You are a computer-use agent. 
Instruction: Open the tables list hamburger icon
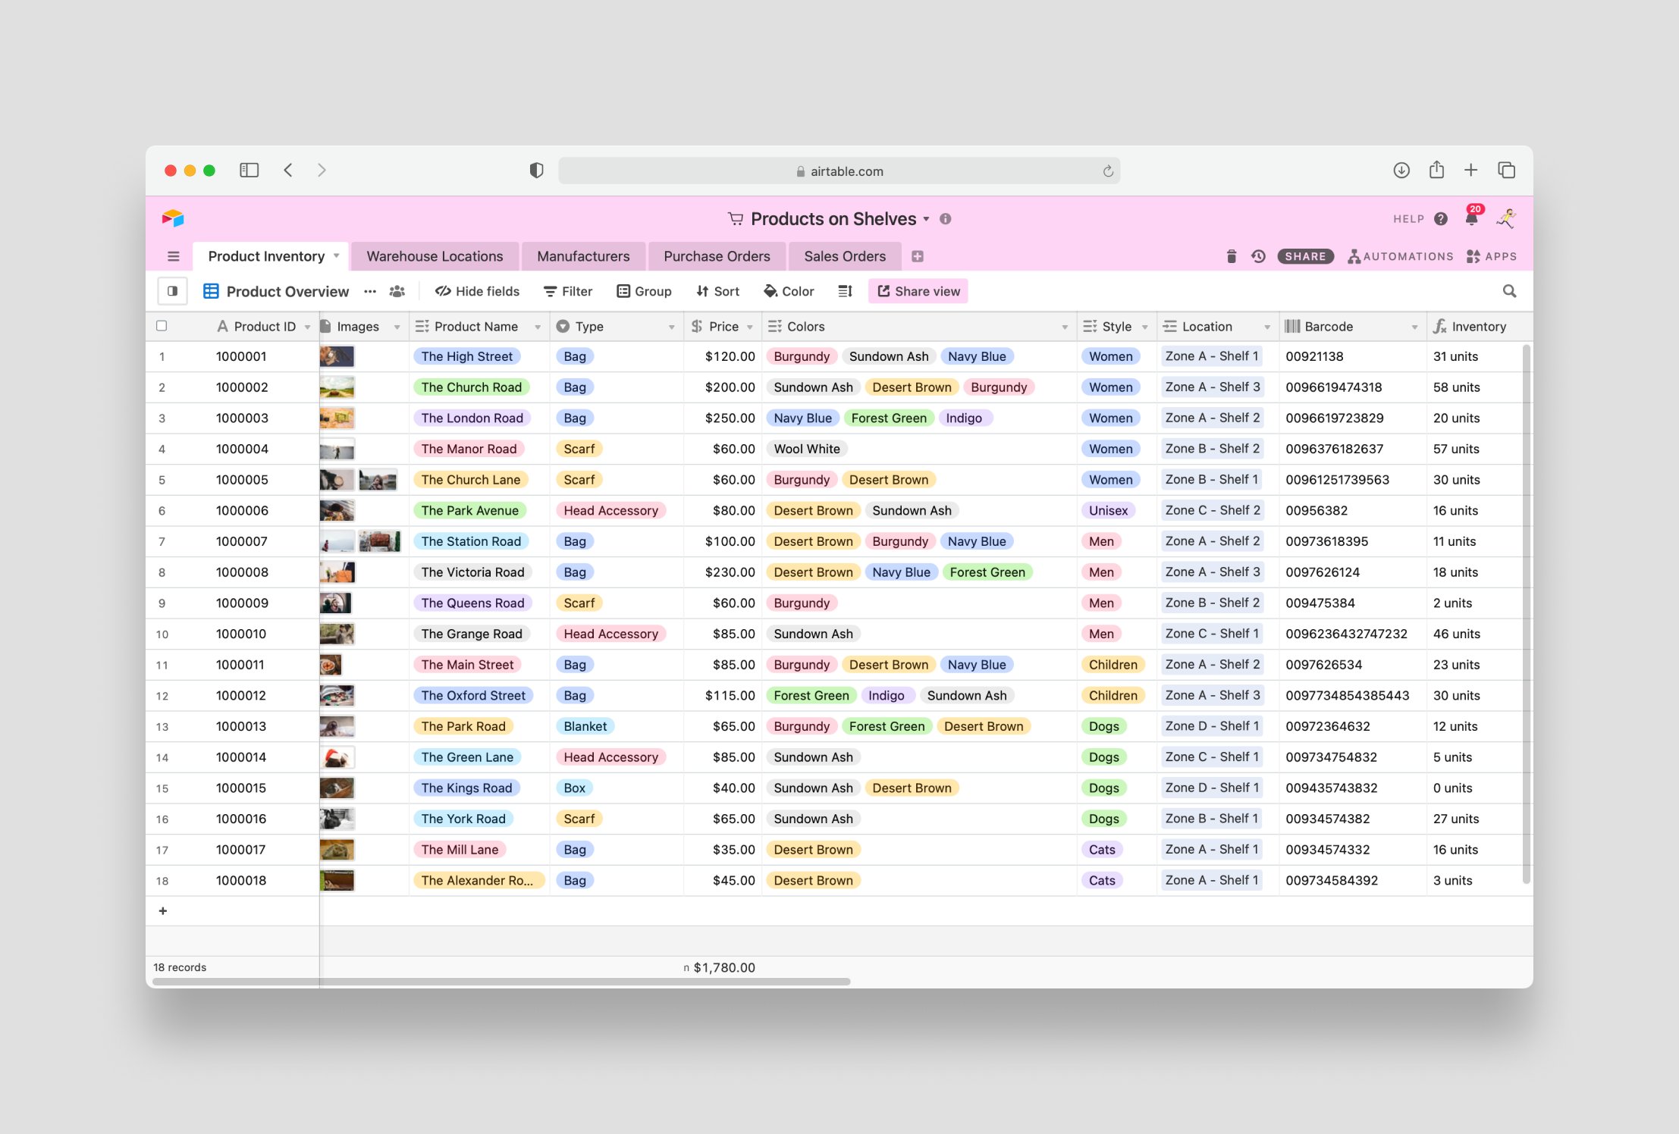click(174, 256)
